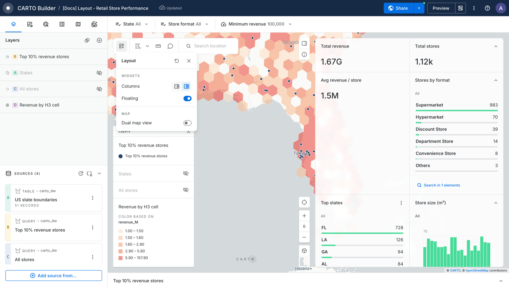Image resolution: width=509 pixels, height=289 pixels.
Task: Show the hidden States layer
Action: coord(99,73)
